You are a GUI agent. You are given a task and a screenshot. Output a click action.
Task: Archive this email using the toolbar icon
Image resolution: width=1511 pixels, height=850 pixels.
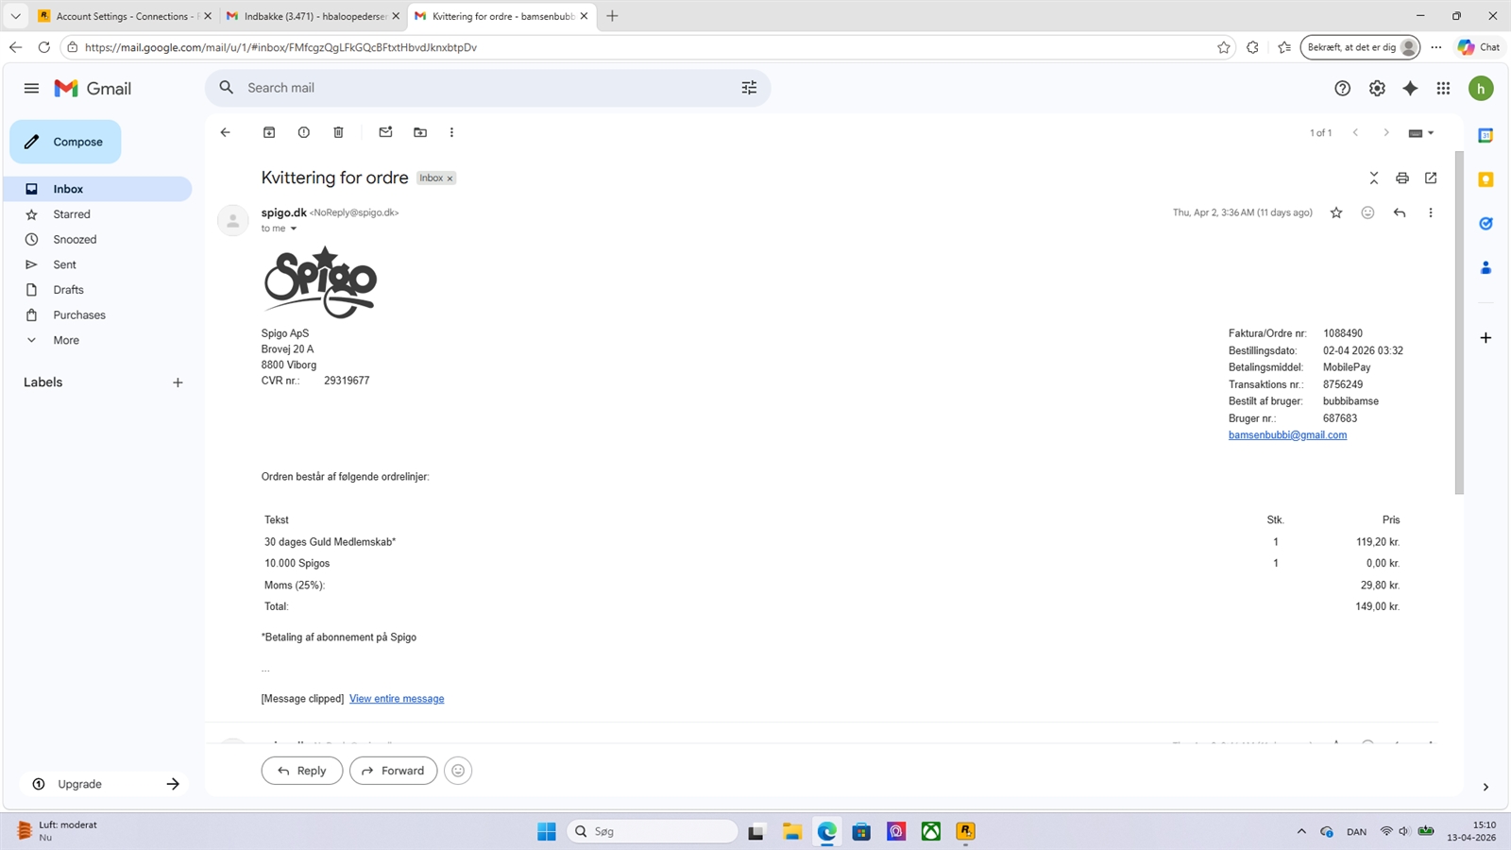pyautogui.click(x=269, y=132)
